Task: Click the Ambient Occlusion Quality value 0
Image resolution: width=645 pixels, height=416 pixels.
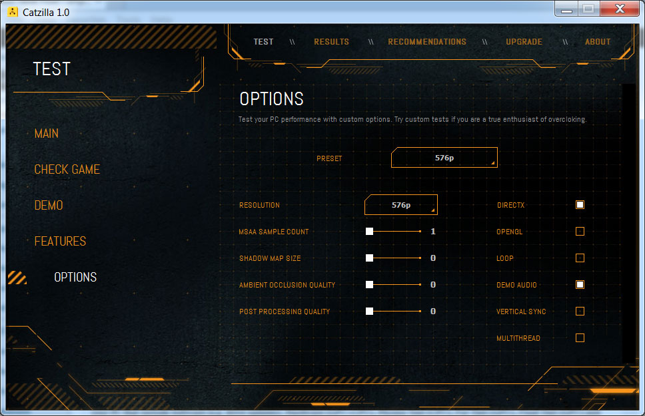Action: click(x=432, y=284)
